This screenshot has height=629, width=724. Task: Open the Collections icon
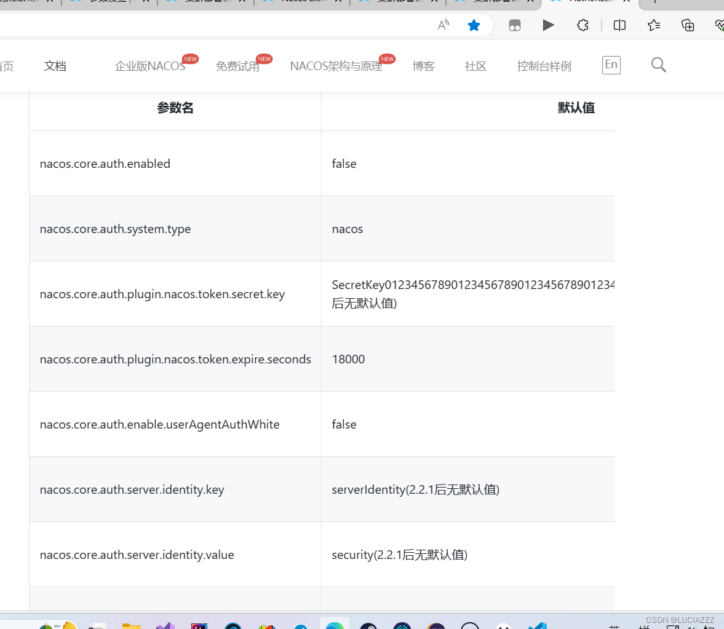coord(688,25)
